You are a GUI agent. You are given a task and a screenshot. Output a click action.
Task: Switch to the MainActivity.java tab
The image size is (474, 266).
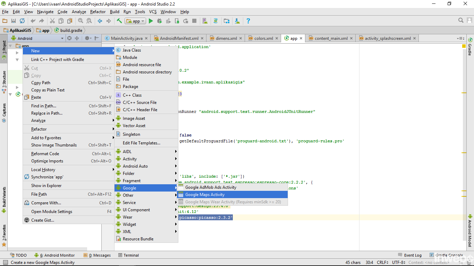126,38
